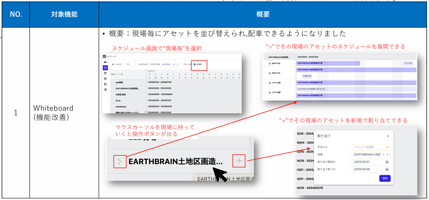
Task: Click the calendar icon in the left sidebar
Action: (105, 73)
